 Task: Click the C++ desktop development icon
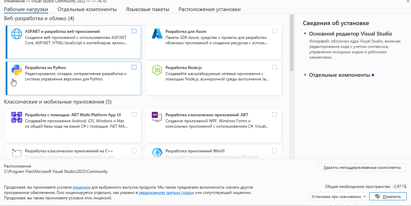(17, 153)
